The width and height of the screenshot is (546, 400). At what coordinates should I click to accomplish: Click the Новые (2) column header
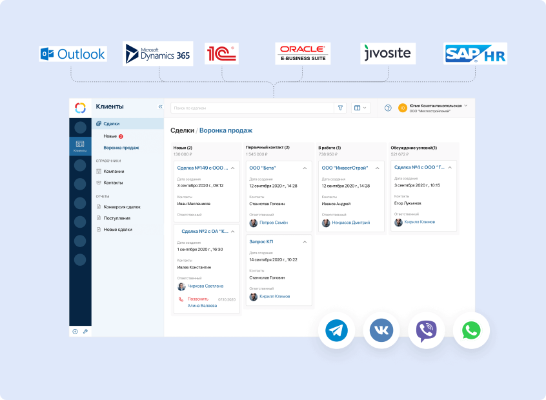point(183,148)
